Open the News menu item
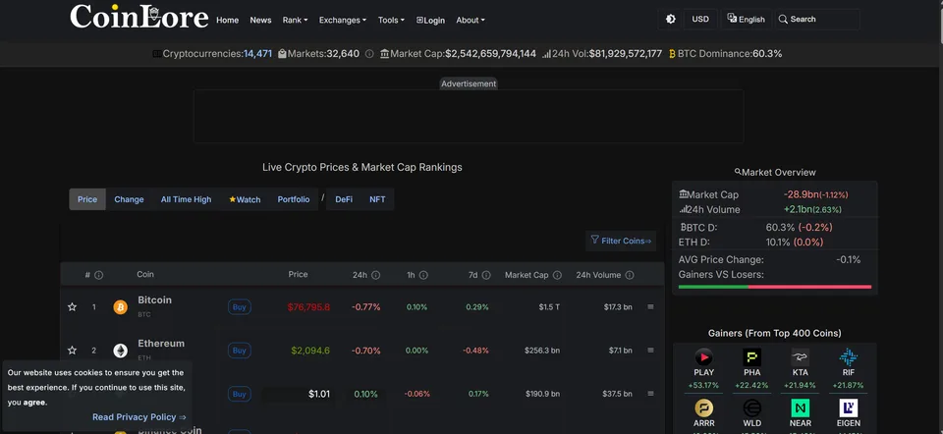Viewport: 943px width, 434px height. (x=260, y=20)
